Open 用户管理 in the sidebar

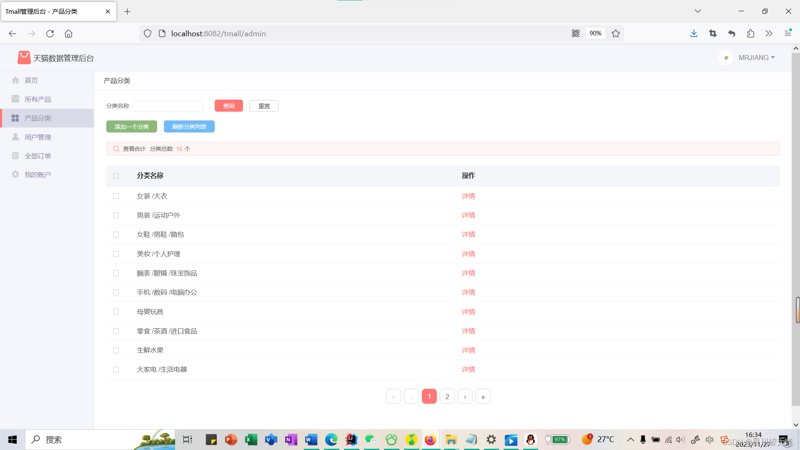(x=47, y=137)
